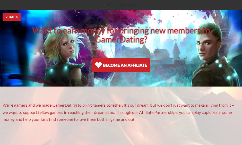
Task: Click the 'Affiliate Partnerships' phrase in paragraph
Action: 158,112
